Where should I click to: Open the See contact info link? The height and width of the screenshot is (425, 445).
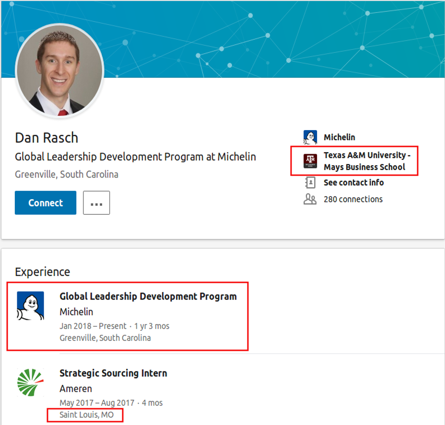(353, 183)
